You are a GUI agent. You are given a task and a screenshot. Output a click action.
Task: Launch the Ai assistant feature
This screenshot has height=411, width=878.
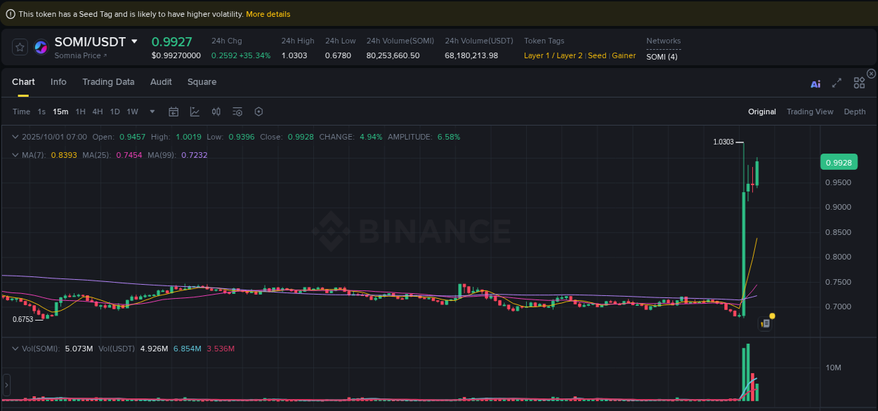815,83
